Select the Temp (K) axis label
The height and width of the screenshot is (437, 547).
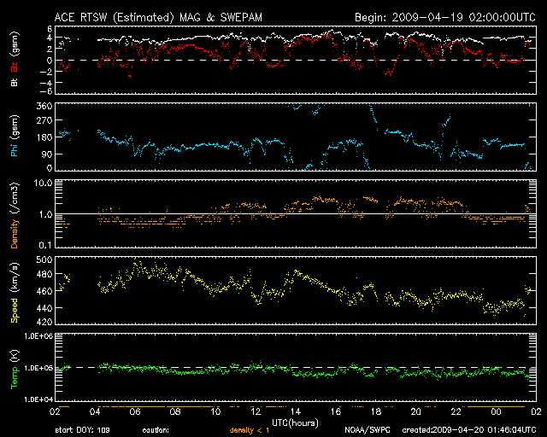tap(15, 369)
